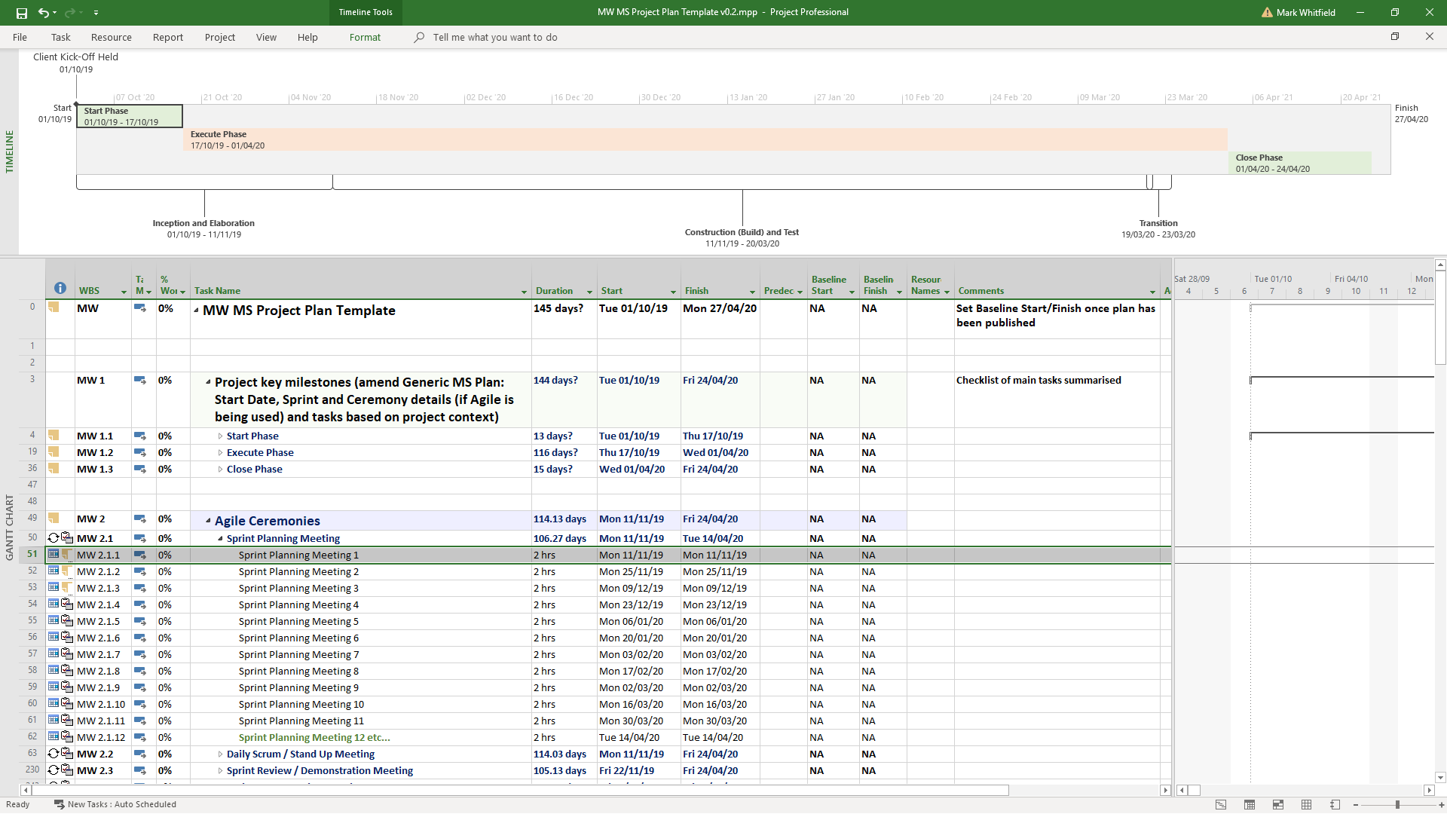
Task: Switch to Gantt Chart view icon in status bar
Action: pyautogui.click(x=1221, y=805)
